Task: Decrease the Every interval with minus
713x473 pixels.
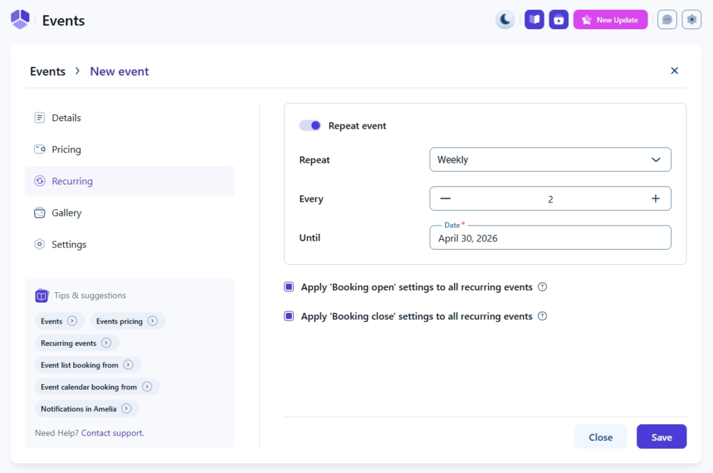Action: tap(446, 199)
